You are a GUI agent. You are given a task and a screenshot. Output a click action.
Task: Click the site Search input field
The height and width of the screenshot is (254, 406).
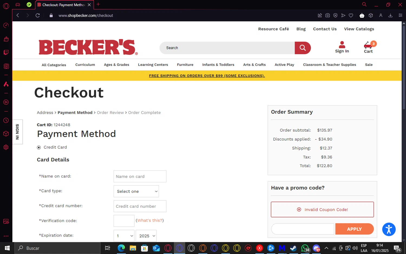[x=227, y=48]
